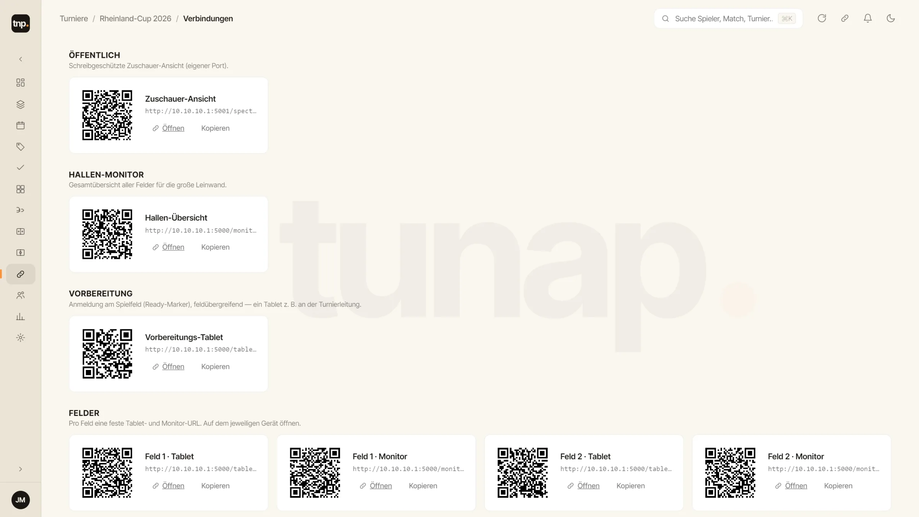The image size is (919, 517).
Task: Open the tag icon in the sidebar
Action: pos(21,147)
